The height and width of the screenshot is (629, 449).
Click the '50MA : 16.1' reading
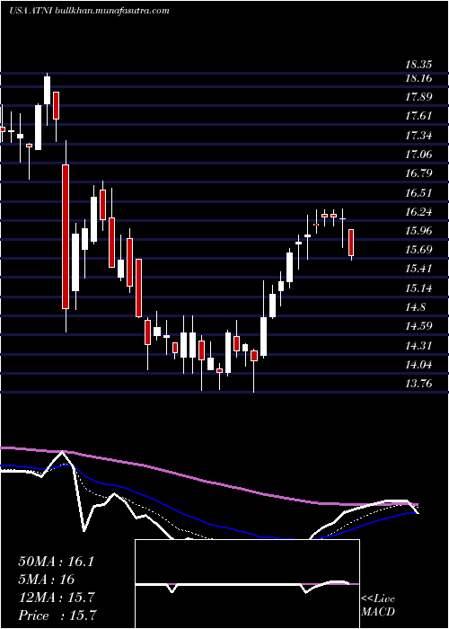(56, 562)
